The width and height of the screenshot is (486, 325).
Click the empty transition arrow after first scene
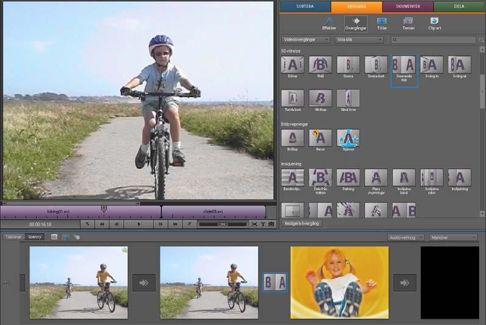pyautogui.click(x=144, y=282)
